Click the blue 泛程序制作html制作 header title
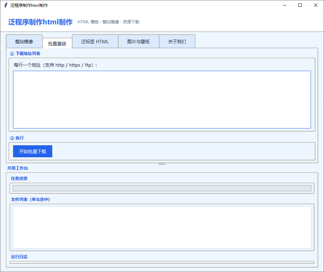This screenshot has width=324, height=272. (40, 22)
